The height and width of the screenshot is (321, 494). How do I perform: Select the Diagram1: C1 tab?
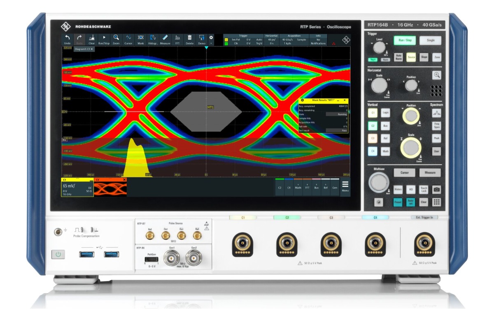click(84, 49)
